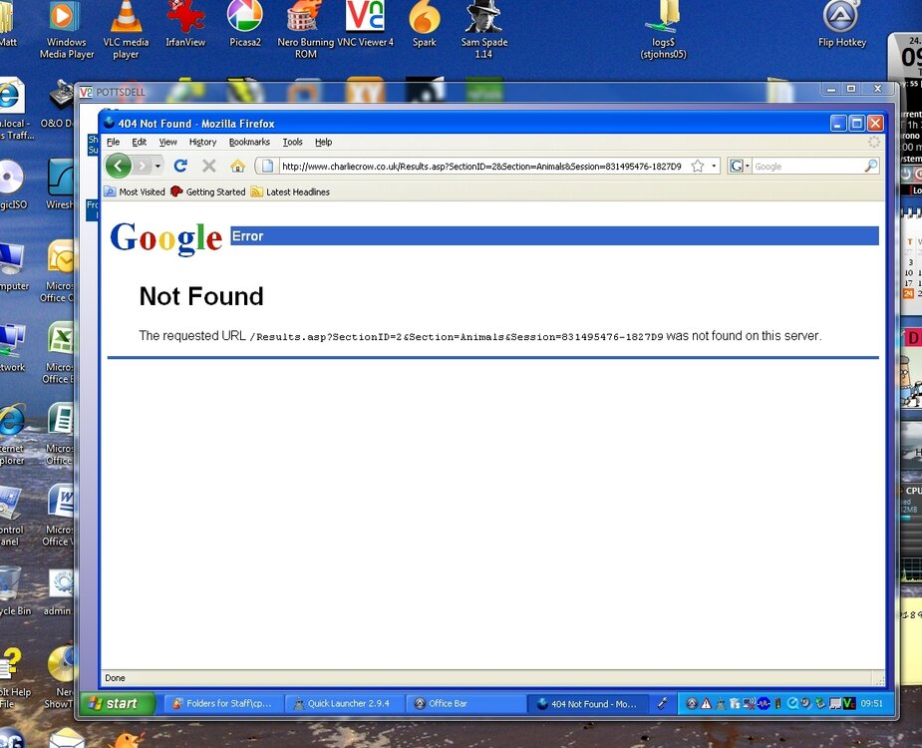Open the Latest Headlines feed bookmark

coord(290,191)
